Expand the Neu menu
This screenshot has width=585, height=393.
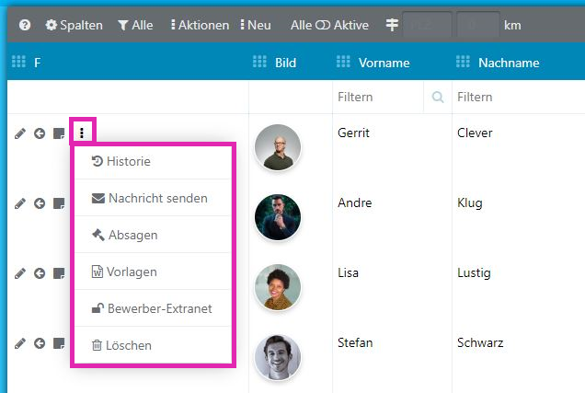tap(256, 26)
